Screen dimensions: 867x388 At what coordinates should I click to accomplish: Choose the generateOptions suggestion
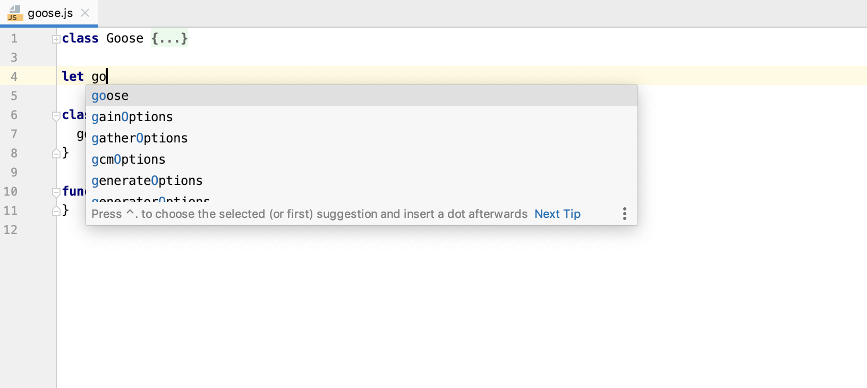coord(147,181)
